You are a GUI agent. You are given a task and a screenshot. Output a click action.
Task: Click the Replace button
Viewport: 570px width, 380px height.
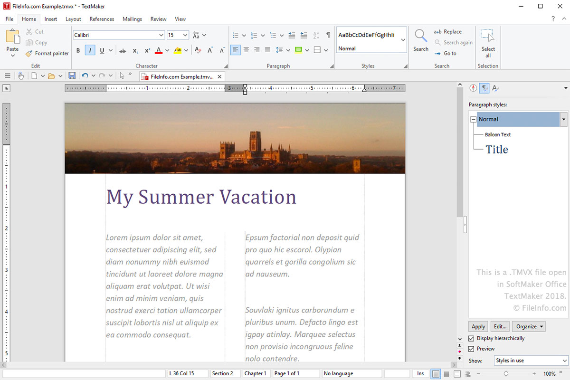(x=447, y=32)
